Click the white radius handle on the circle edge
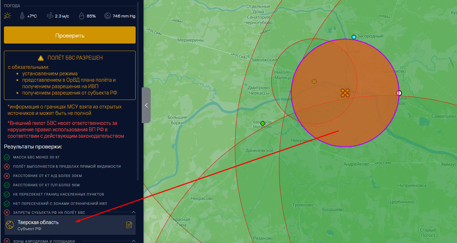 [399, 93]
